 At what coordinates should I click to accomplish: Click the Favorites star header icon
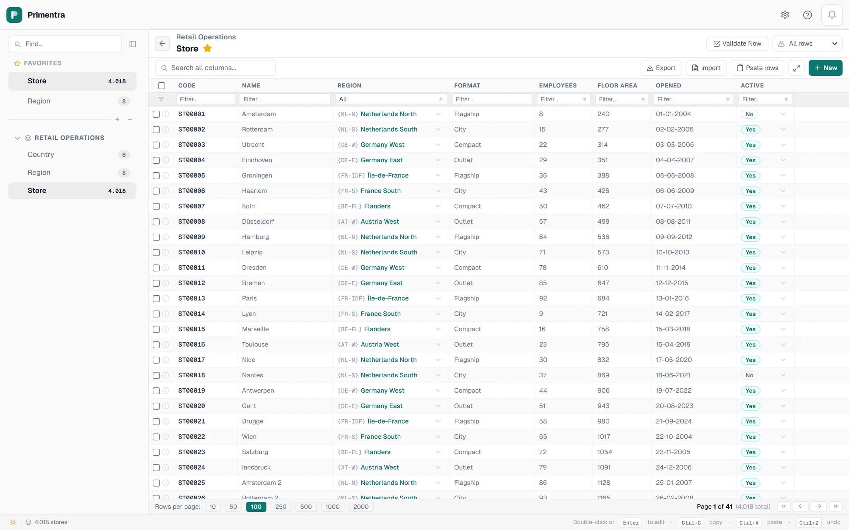[x=17, y=63]
